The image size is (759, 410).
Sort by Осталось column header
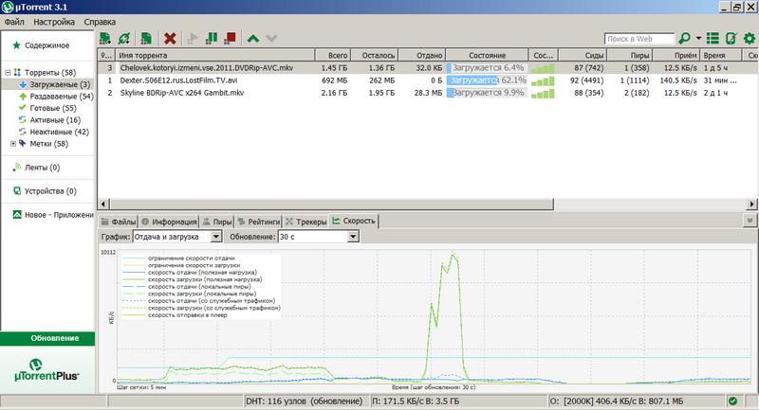coord(374,55)
